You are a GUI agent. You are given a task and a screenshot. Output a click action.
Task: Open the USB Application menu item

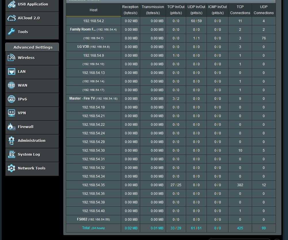(32, 5)
